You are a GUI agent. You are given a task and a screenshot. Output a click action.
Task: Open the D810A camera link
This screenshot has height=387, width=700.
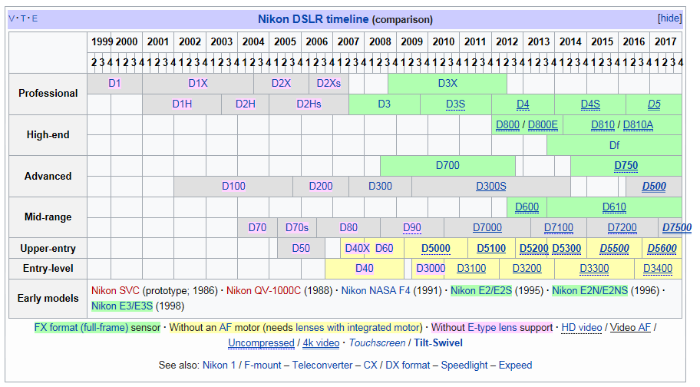point(638,125)
